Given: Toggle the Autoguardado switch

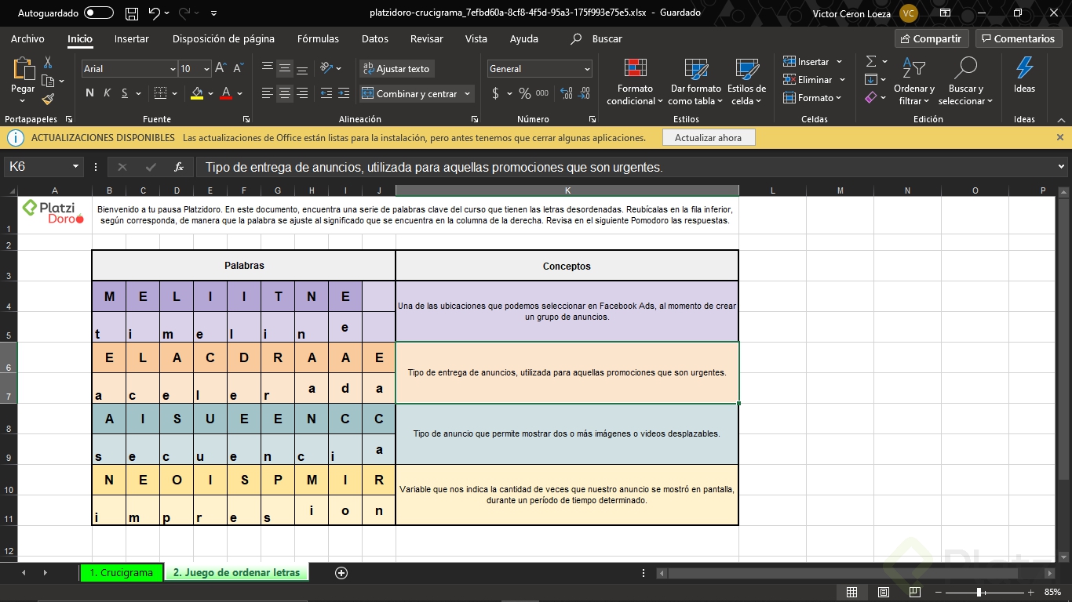Looking at the screenshot, I should tap(99, 13).
